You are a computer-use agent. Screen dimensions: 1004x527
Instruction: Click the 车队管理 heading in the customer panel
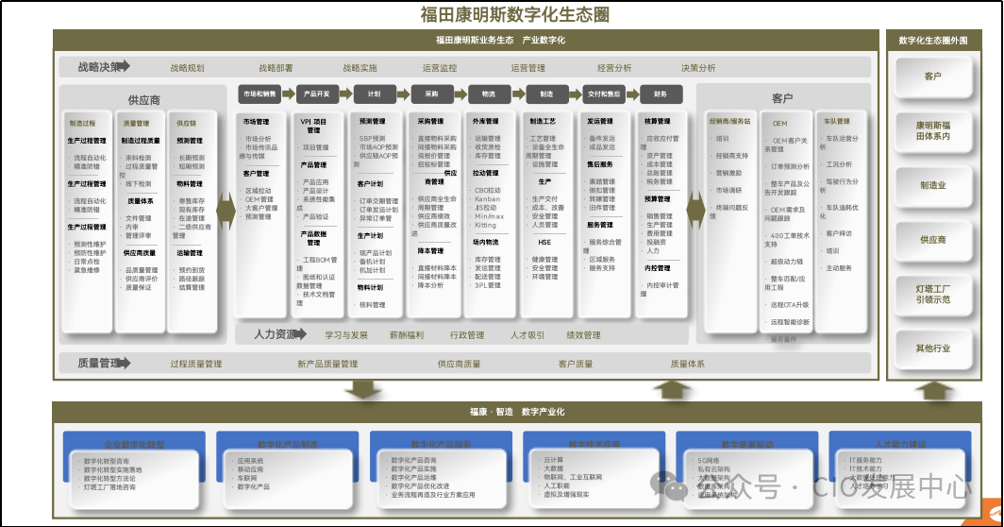837,121
